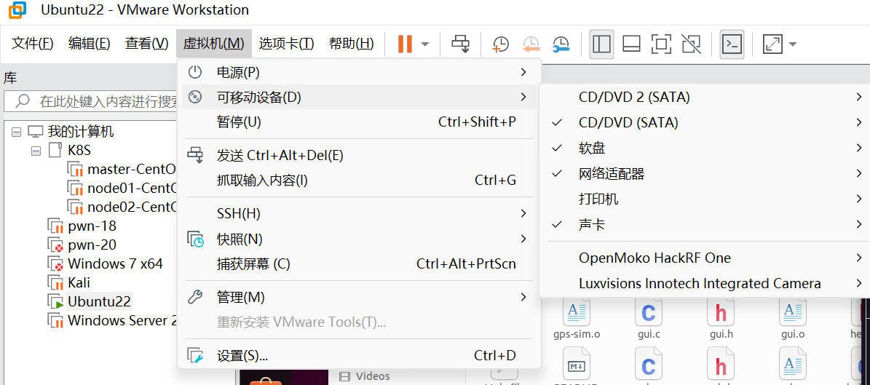Choose 暂停(U) in the menu
The height and width of the screenshot is (385, 870).
tap(359, 122)
